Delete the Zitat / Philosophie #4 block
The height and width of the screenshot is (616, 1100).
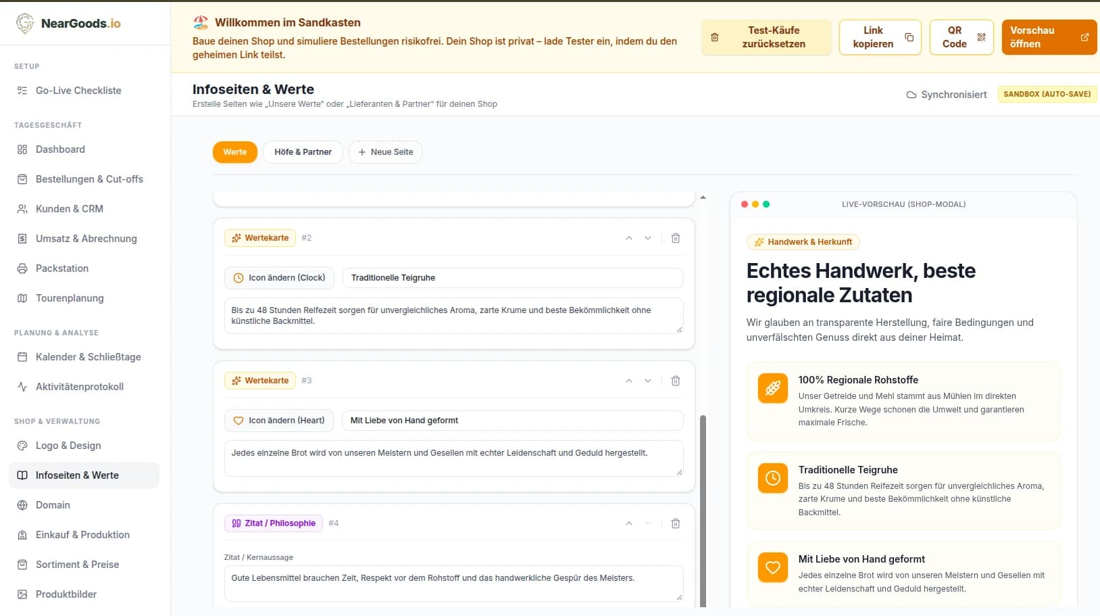(675, 523)
